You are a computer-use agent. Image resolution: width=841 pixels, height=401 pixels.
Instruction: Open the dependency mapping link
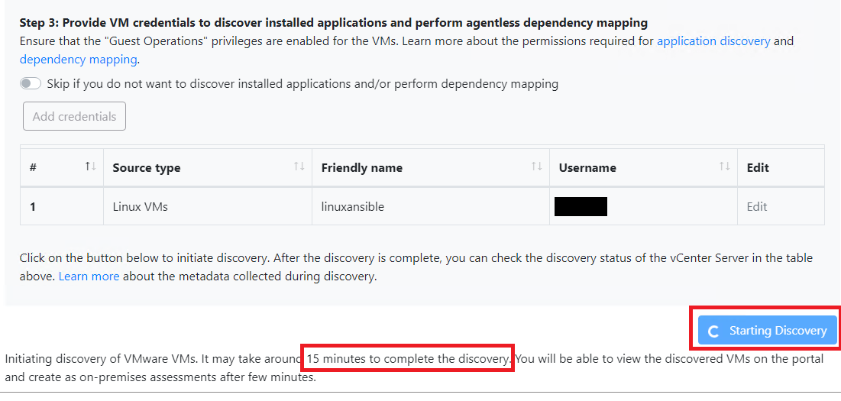point(79,60)
